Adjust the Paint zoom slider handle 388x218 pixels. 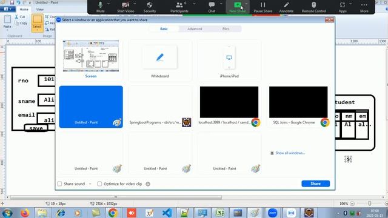[369, 203]
